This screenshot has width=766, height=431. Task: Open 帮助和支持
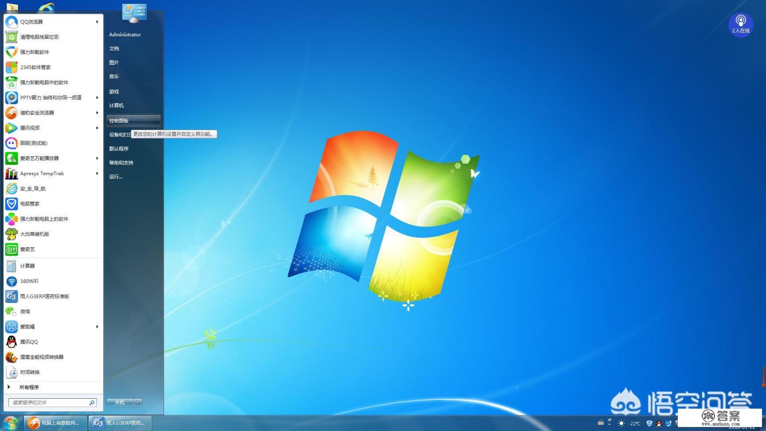coord(121,163)
